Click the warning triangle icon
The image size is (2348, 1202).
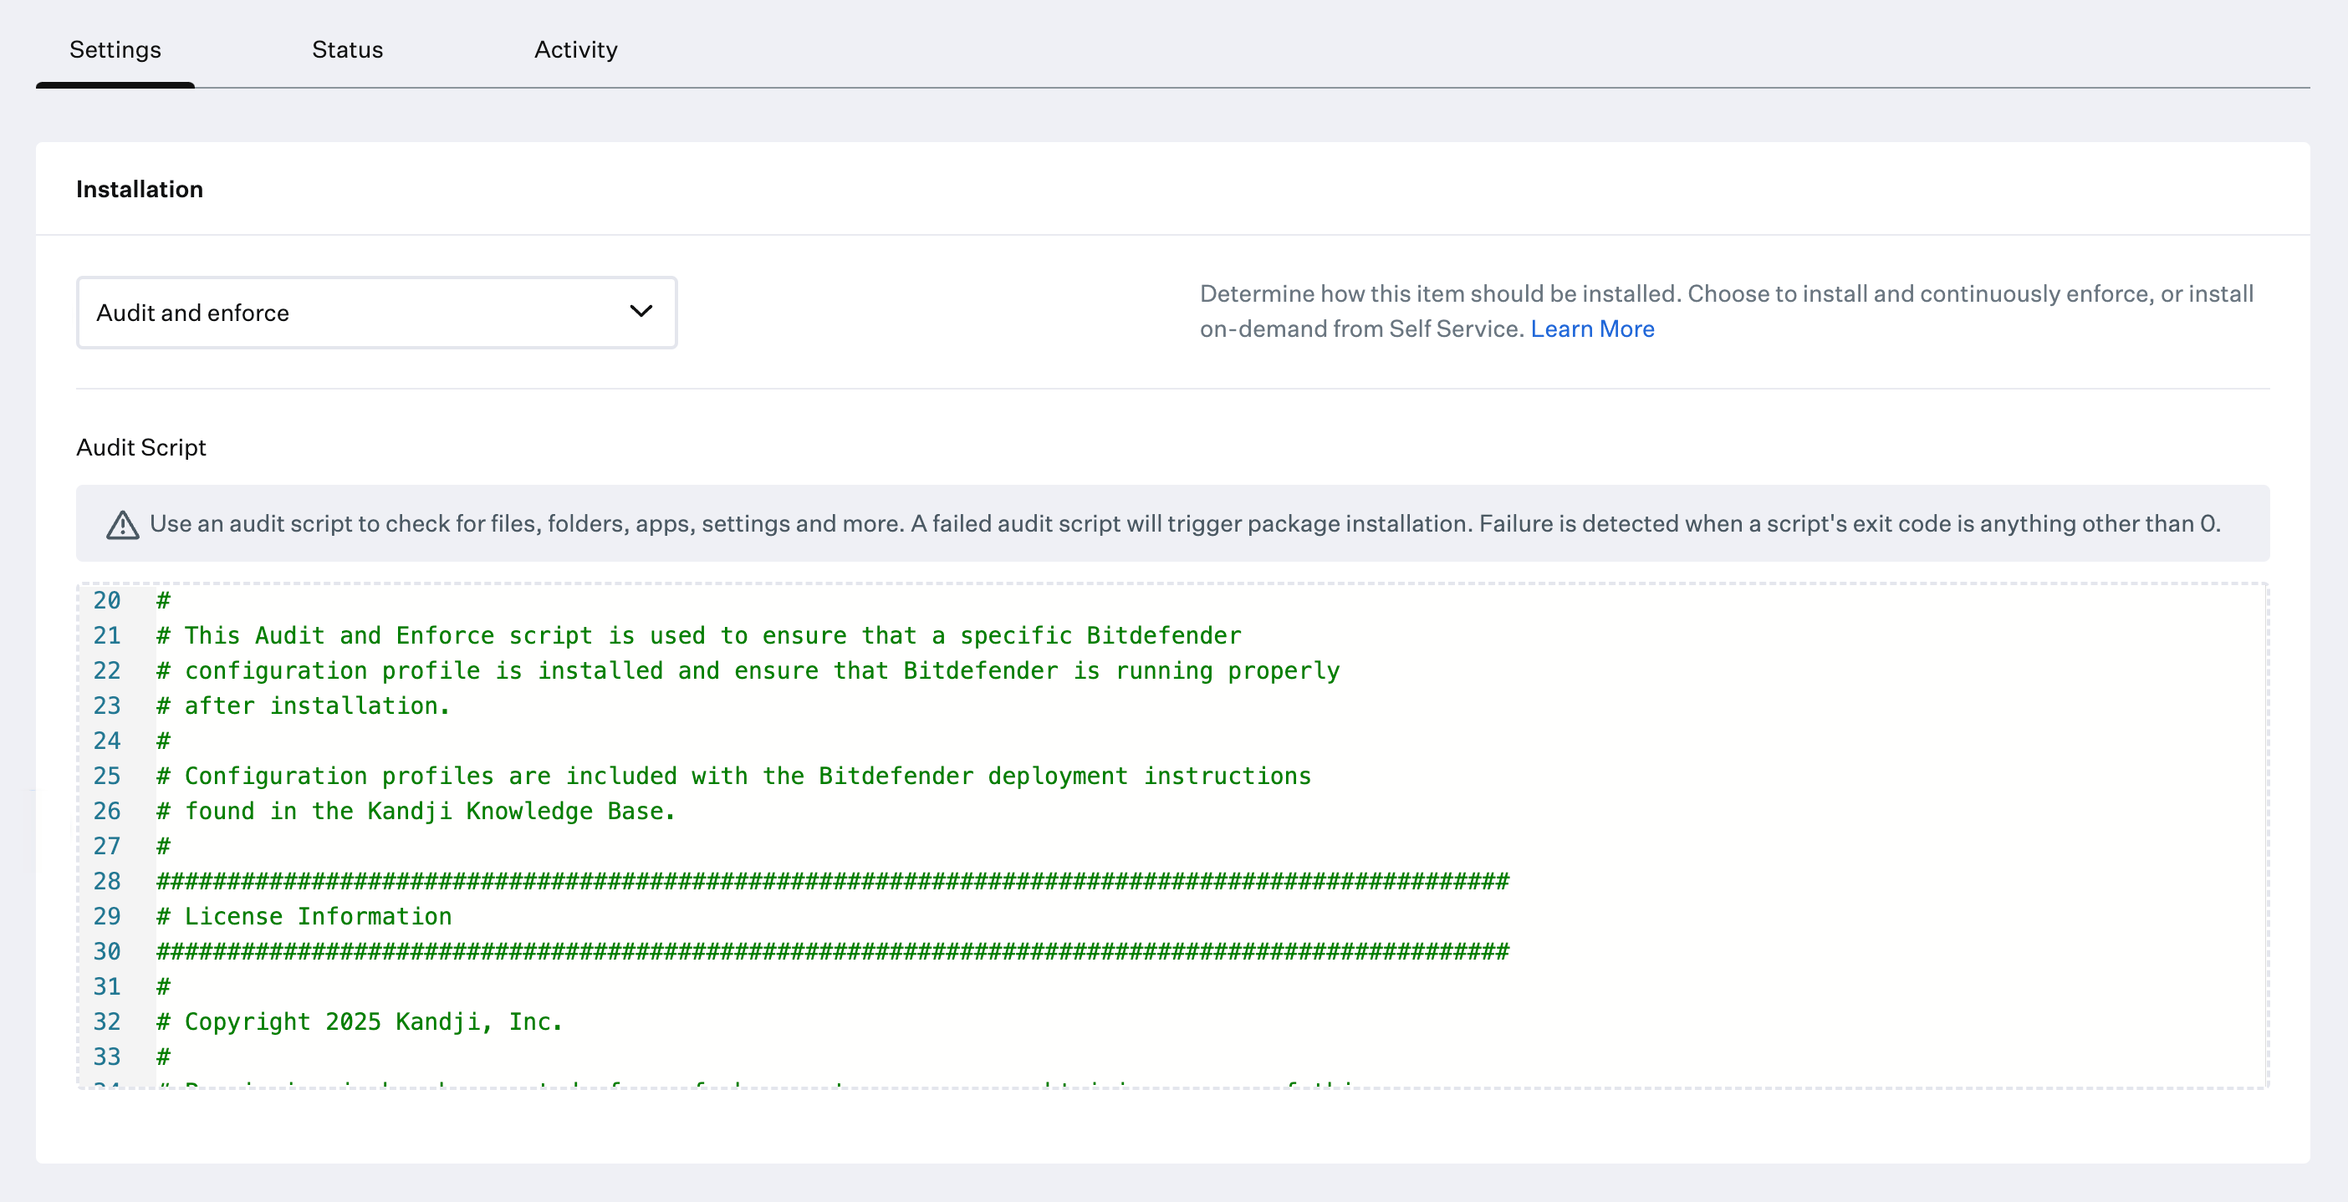pyautogui.click(x=122, y=525)
